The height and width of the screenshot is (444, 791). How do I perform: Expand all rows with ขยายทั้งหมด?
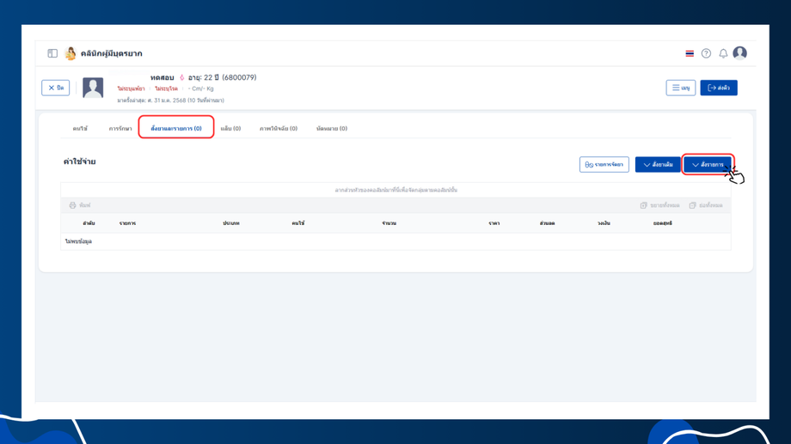pos(659,205)
